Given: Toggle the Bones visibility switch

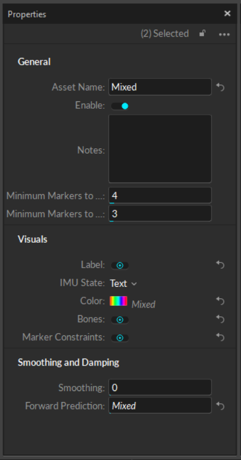Looking at the screenshot, I should coord(119,320).
